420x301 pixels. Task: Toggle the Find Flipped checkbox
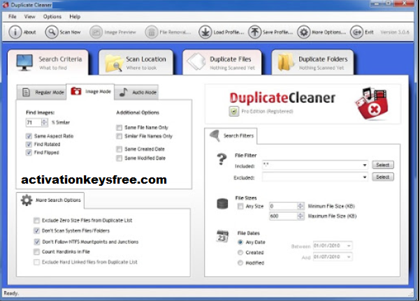click(29, 153)
